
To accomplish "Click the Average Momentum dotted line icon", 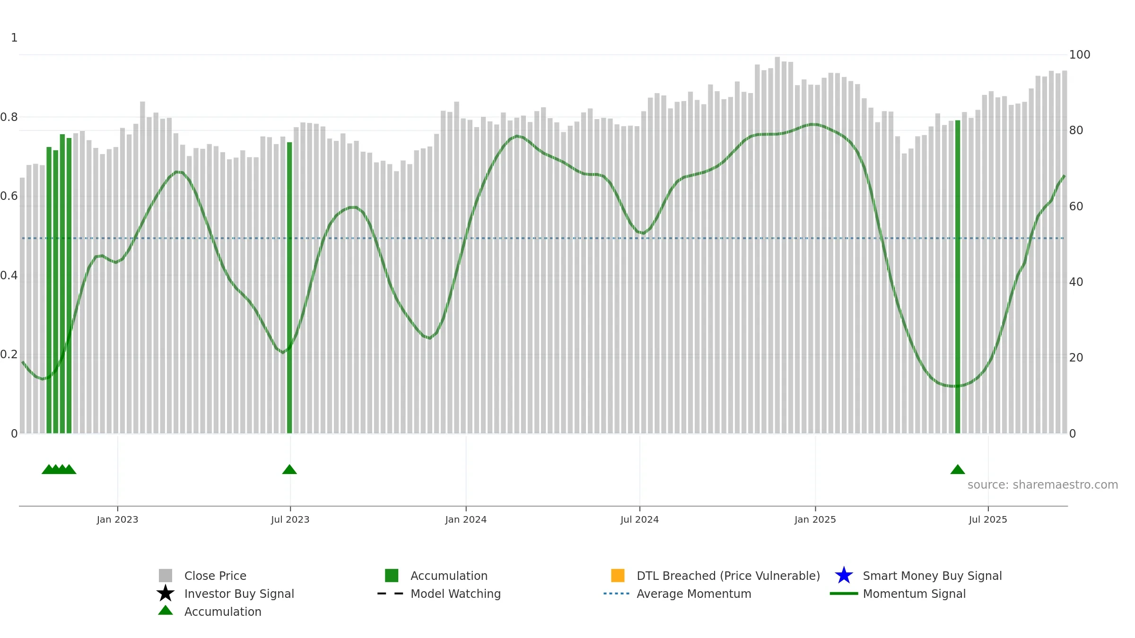I will click(617, 594).
